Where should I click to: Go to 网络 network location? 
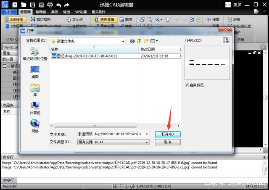[x=35, y=126]
